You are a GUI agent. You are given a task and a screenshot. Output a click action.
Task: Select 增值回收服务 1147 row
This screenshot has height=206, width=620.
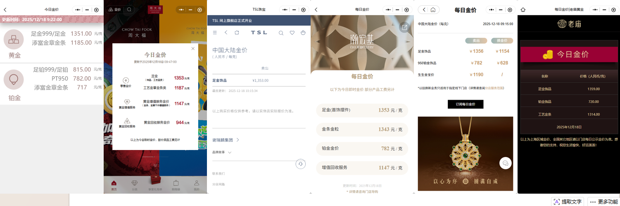[362, 168]
